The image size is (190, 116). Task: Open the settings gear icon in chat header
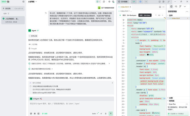pyautogui.click(x=109, y=2)
